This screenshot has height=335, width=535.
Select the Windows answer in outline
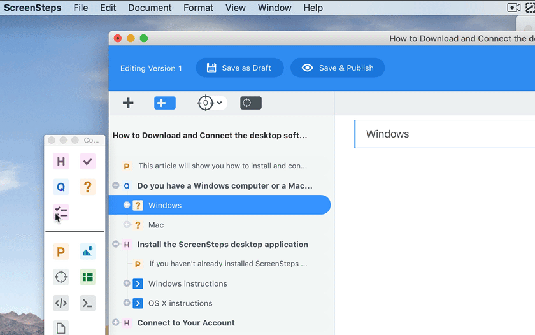[x=220, y=205]
